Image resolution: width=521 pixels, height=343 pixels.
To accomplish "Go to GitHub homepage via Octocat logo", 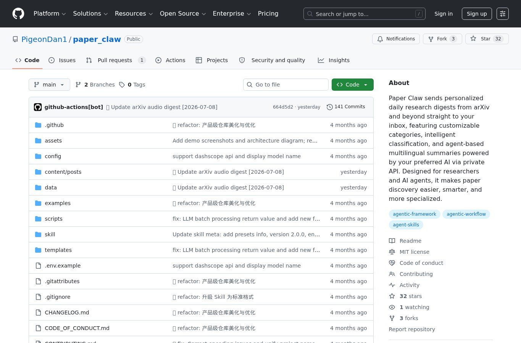I will pos(18,14).
